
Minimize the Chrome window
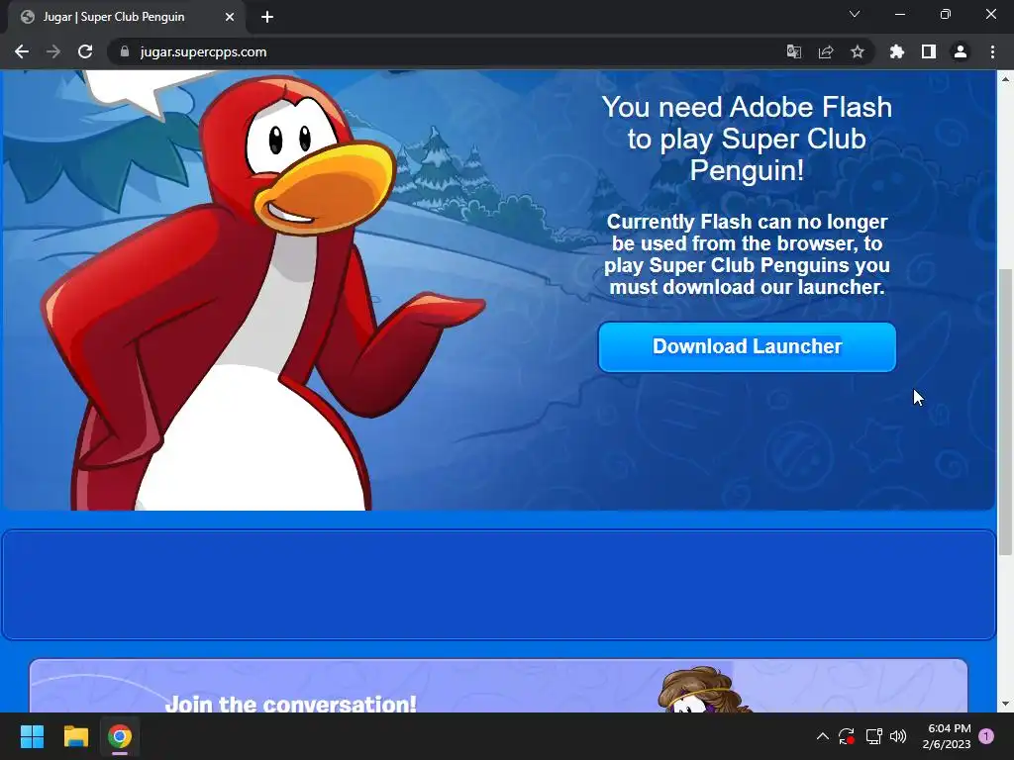pyautogui.click(x=899, y=14)
